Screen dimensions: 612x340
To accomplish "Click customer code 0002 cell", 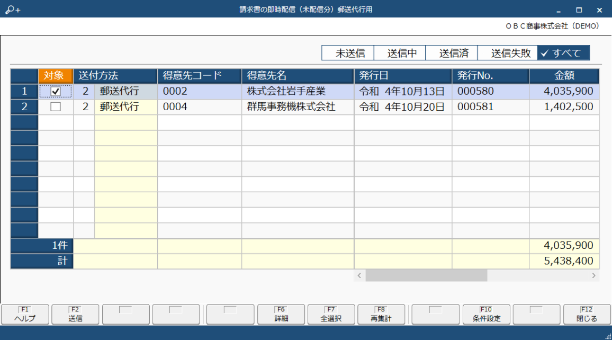I will 200,91.
